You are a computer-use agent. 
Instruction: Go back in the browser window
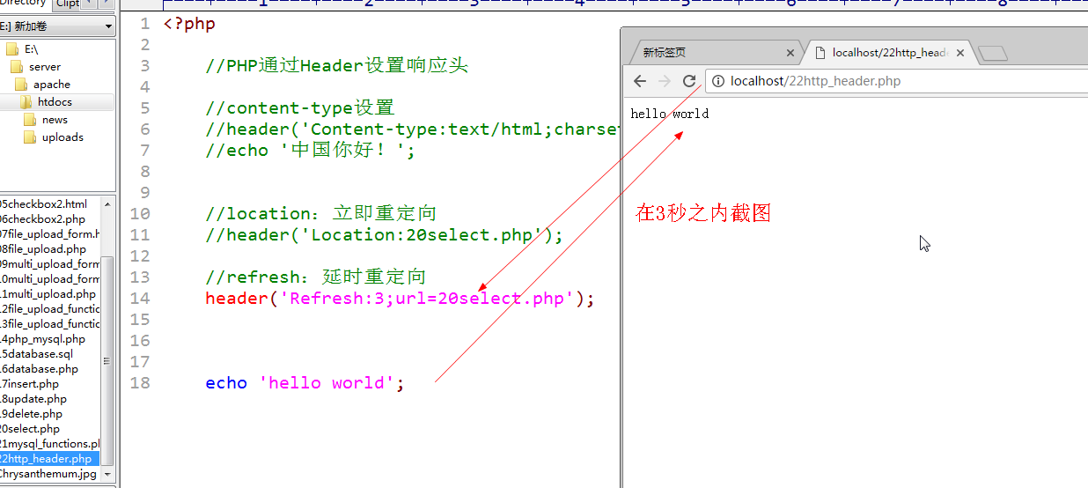640,81
